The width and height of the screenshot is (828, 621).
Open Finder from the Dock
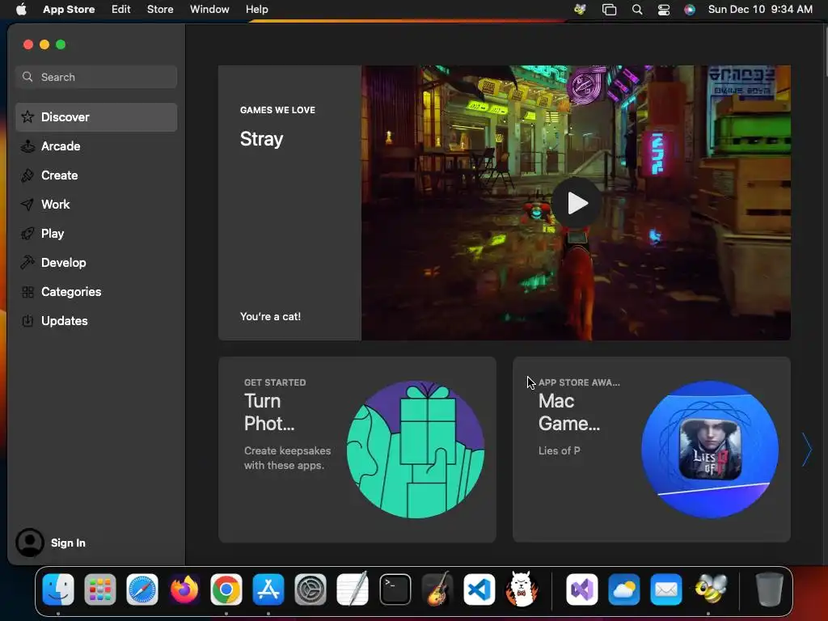pyautogui.click(x=58, y=589)
